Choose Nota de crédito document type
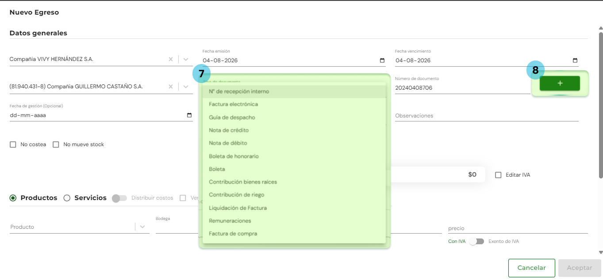This screenshot has width=603, height=280. pyautogui.click(x=294, y=130)
